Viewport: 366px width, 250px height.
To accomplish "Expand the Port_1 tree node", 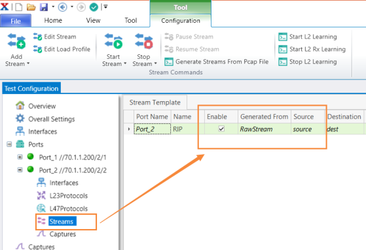I will tap(20, 157).
